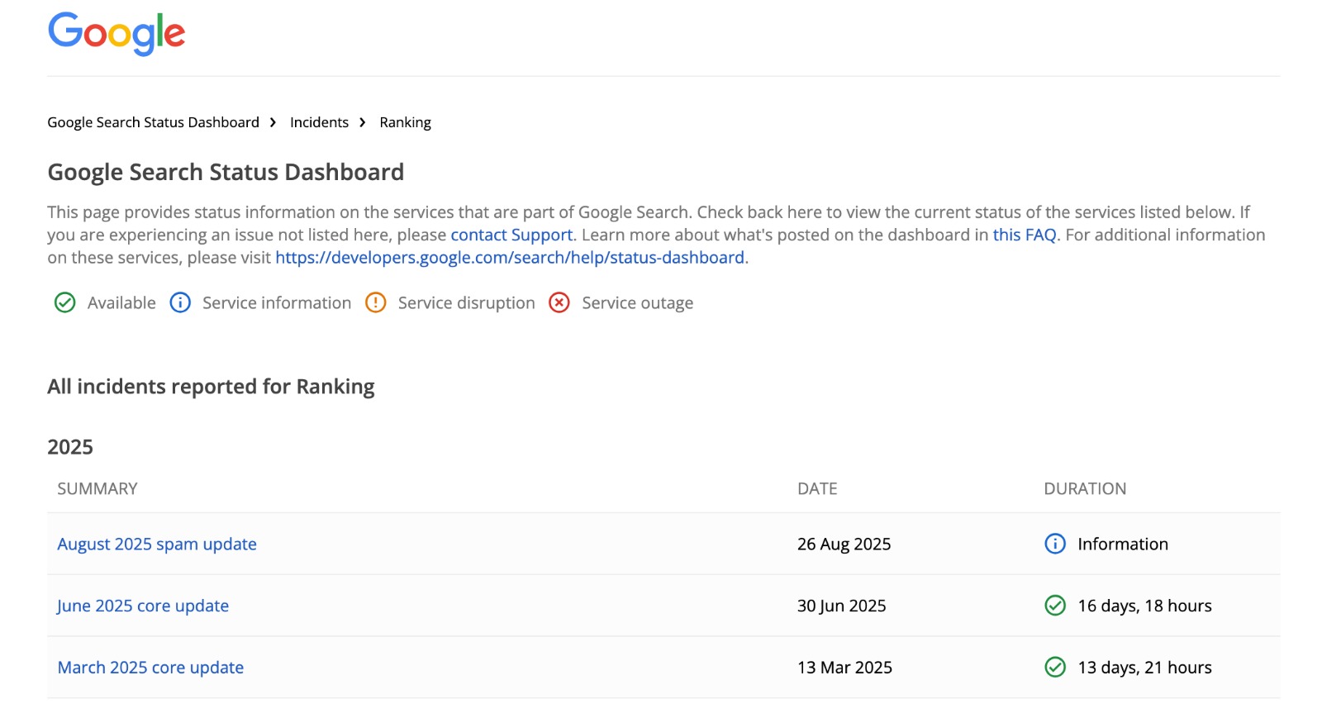The height and width of the screenshot is (718, 1322).
Task: Open the this FAQ link
Action: pyautogui.click(x=1024, y=235)
